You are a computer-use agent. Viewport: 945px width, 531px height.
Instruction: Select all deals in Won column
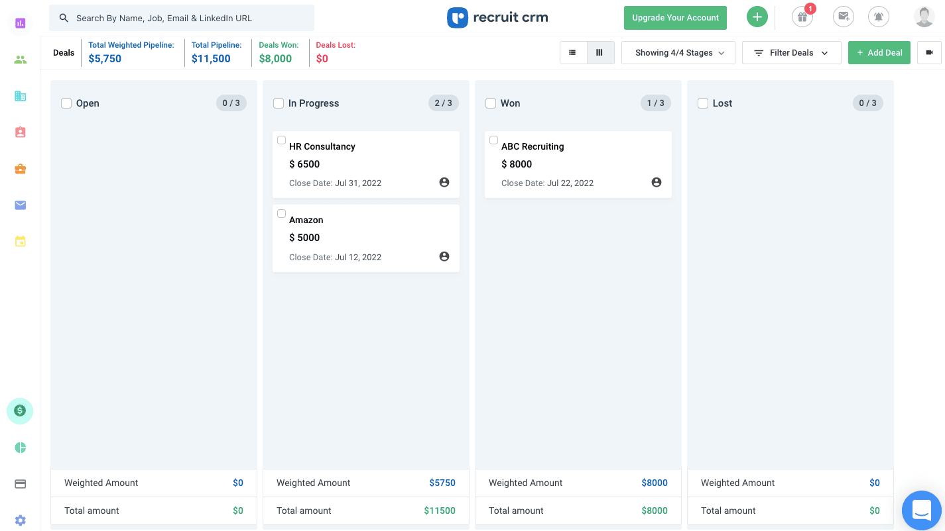click(491, 103)
